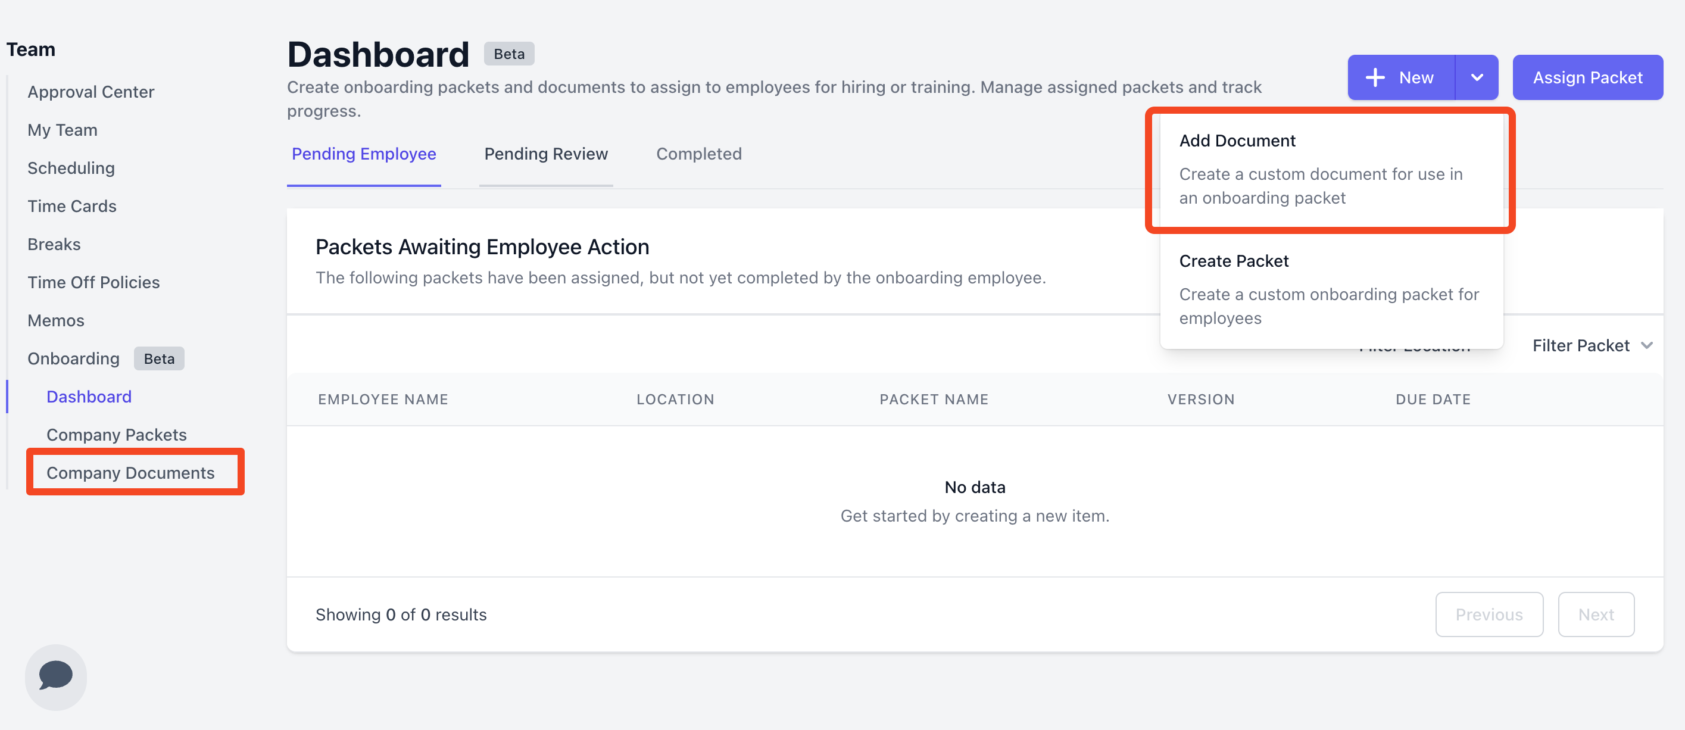Navigate to Time Off Policies

93,282
